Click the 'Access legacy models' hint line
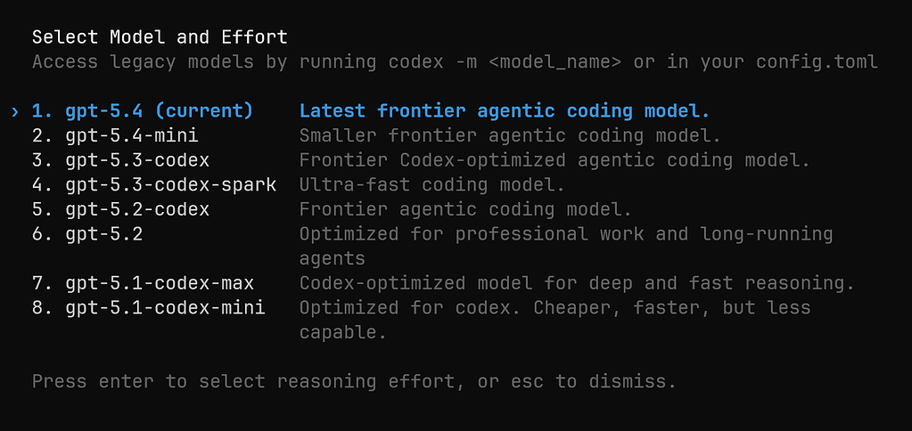Image resolution: width=912 pixels, height=431 pixels. click(x=455, y=61)
